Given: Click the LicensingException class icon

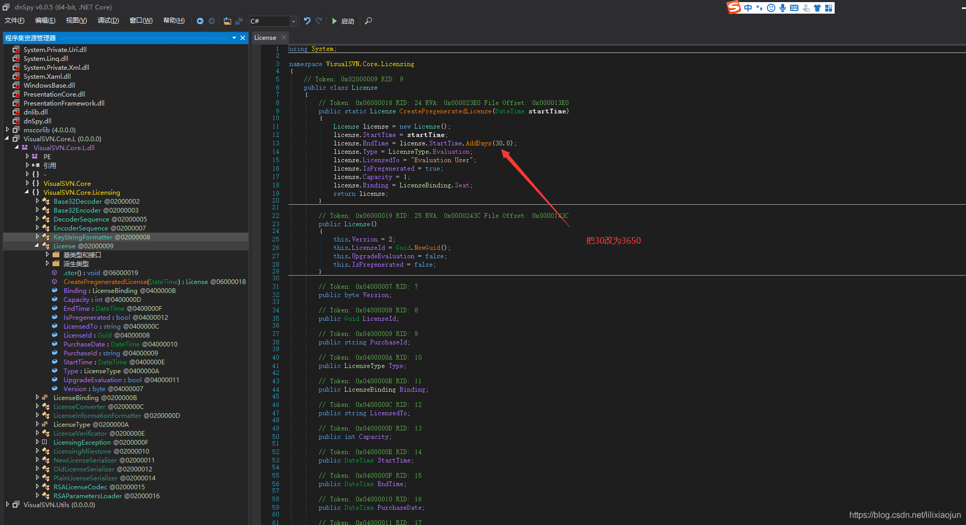Looking at the screenshot, I should tap(45, 442).
